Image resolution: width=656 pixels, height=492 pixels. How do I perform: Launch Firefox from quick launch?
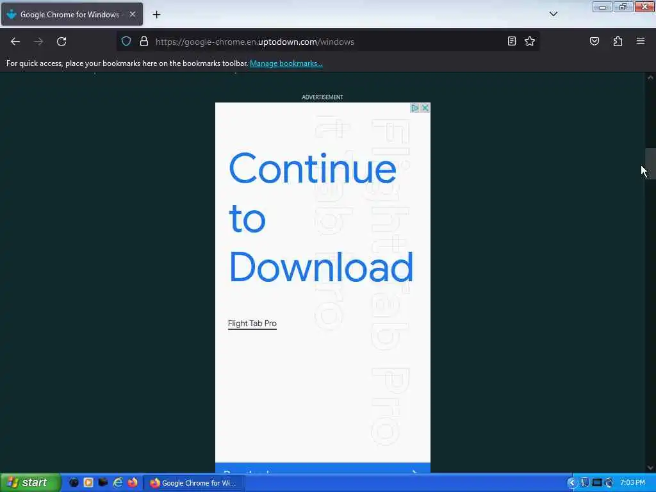point(133,482)
